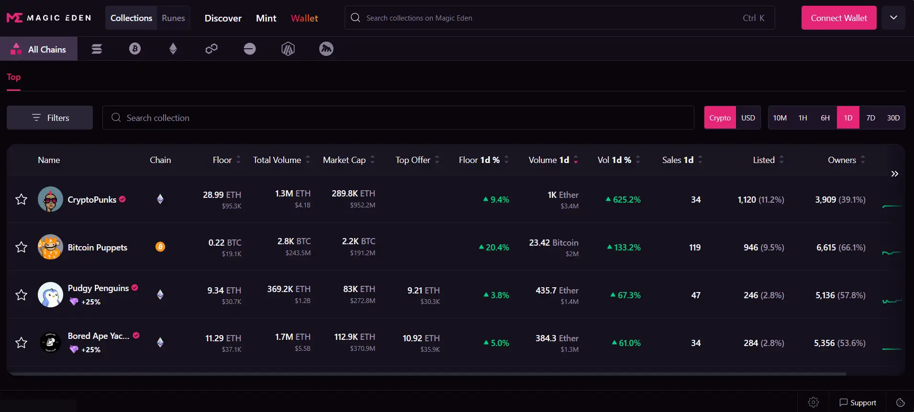Expand more columns with double chevron
Image resolution: width=914 pixels, height=412 pixels.
coord(894,174)
